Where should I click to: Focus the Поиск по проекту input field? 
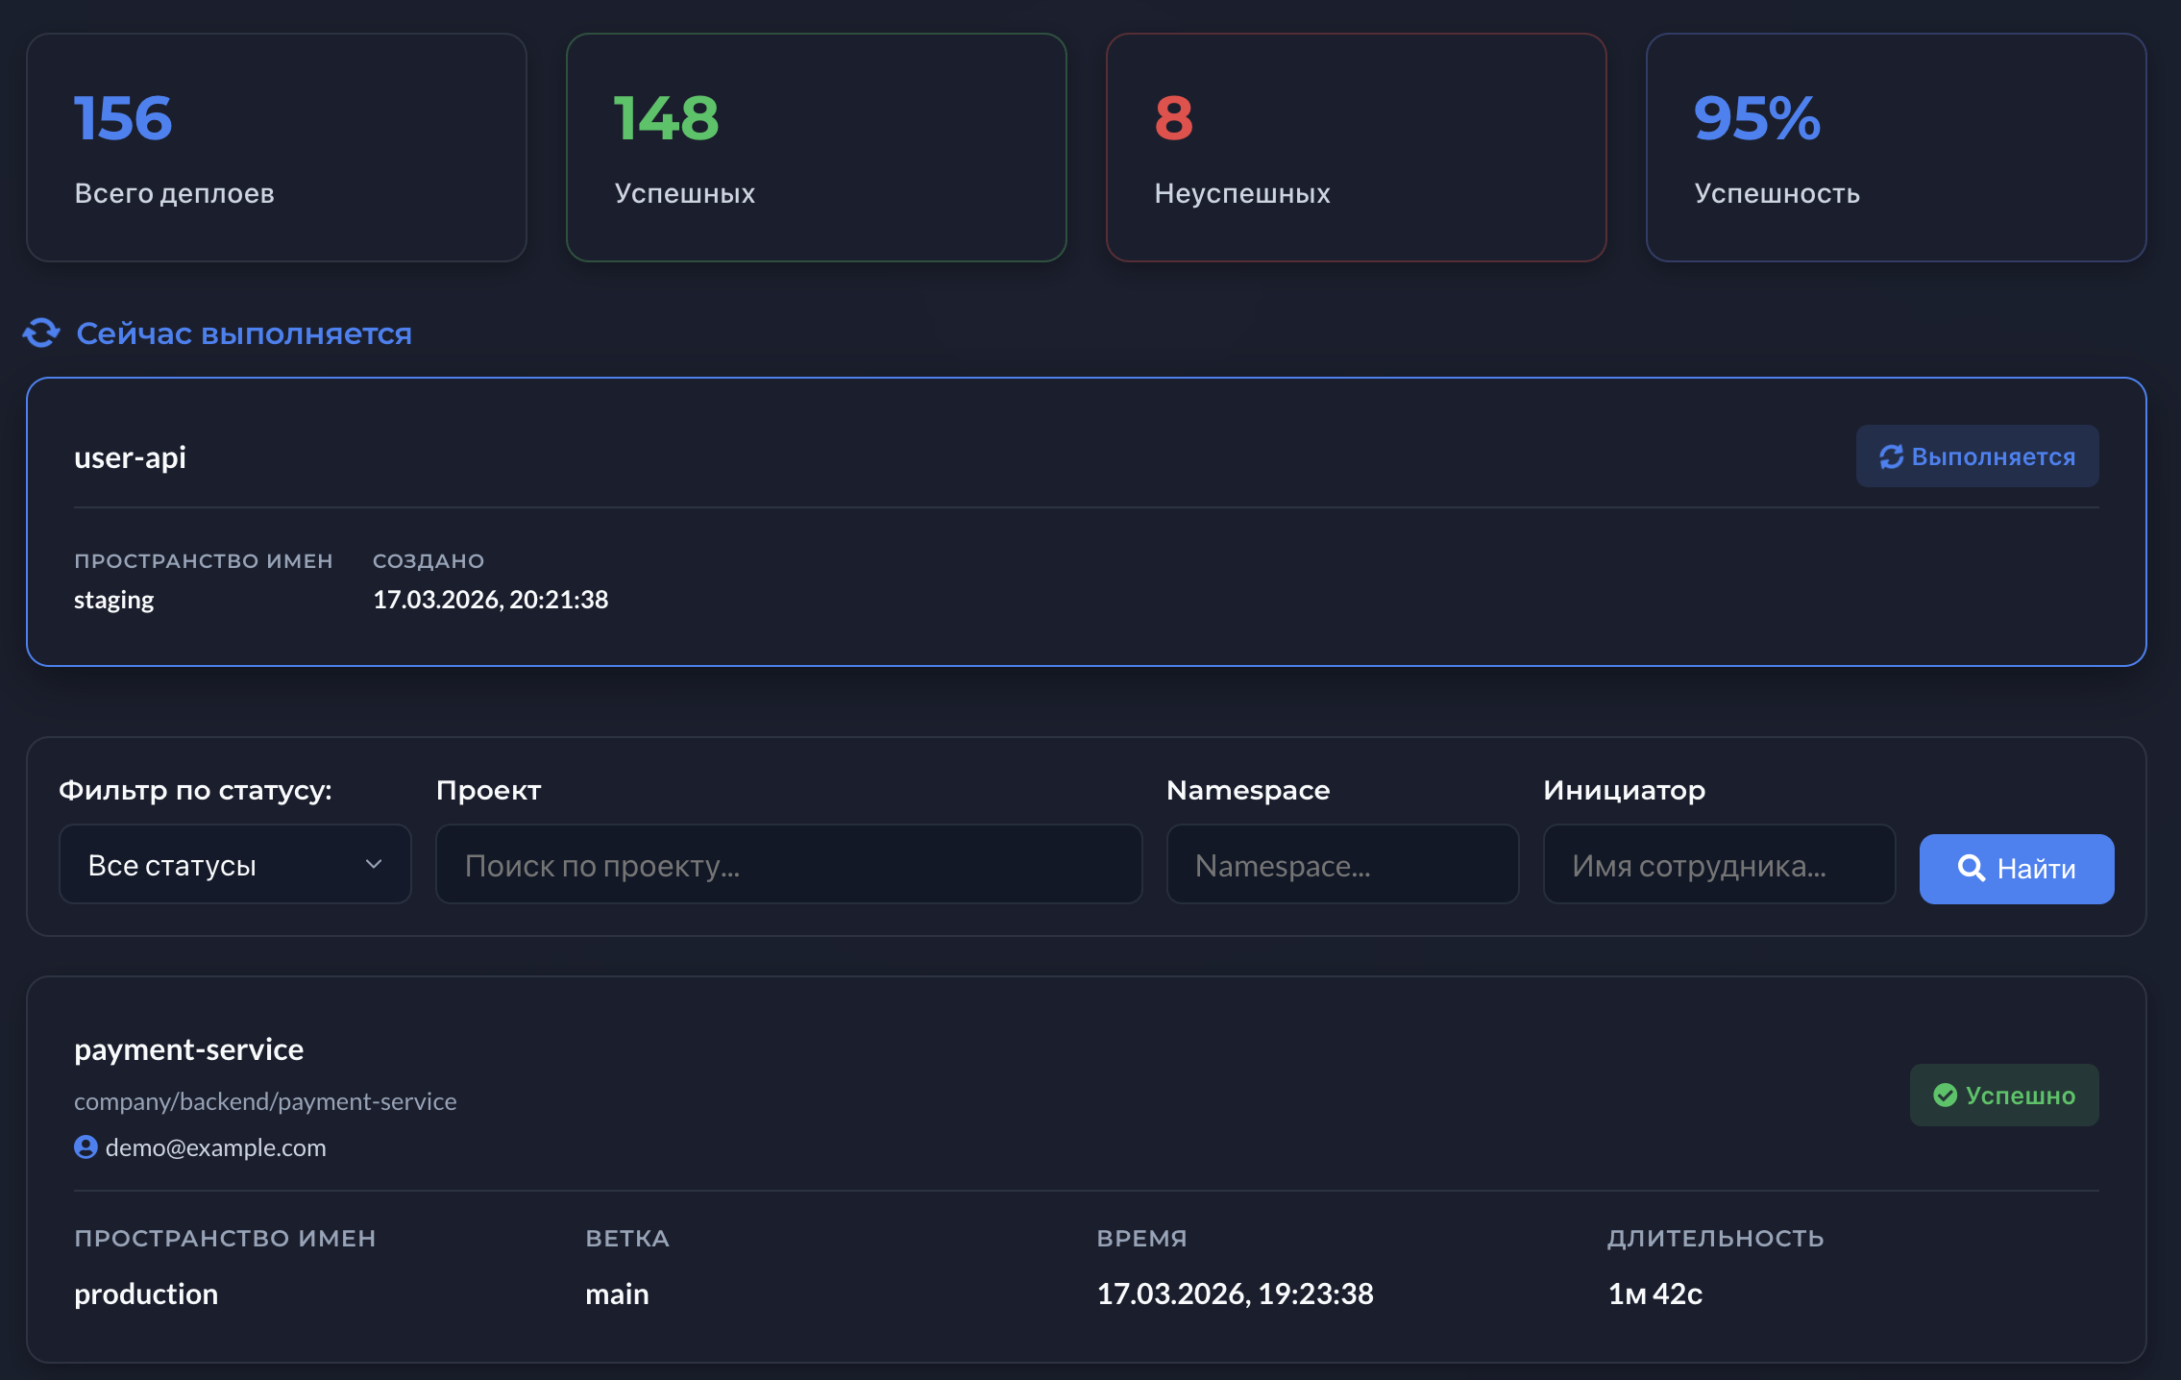pos(788,865)
